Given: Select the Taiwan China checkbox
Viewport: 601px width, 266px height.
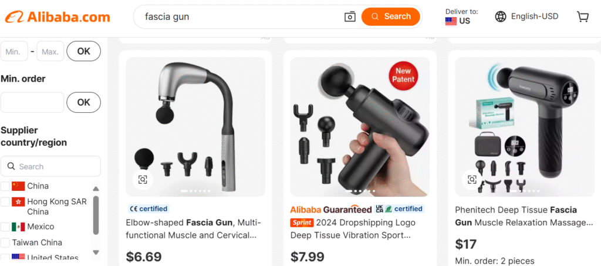Looking at the screenshot, I should click(x=5, y=243).
